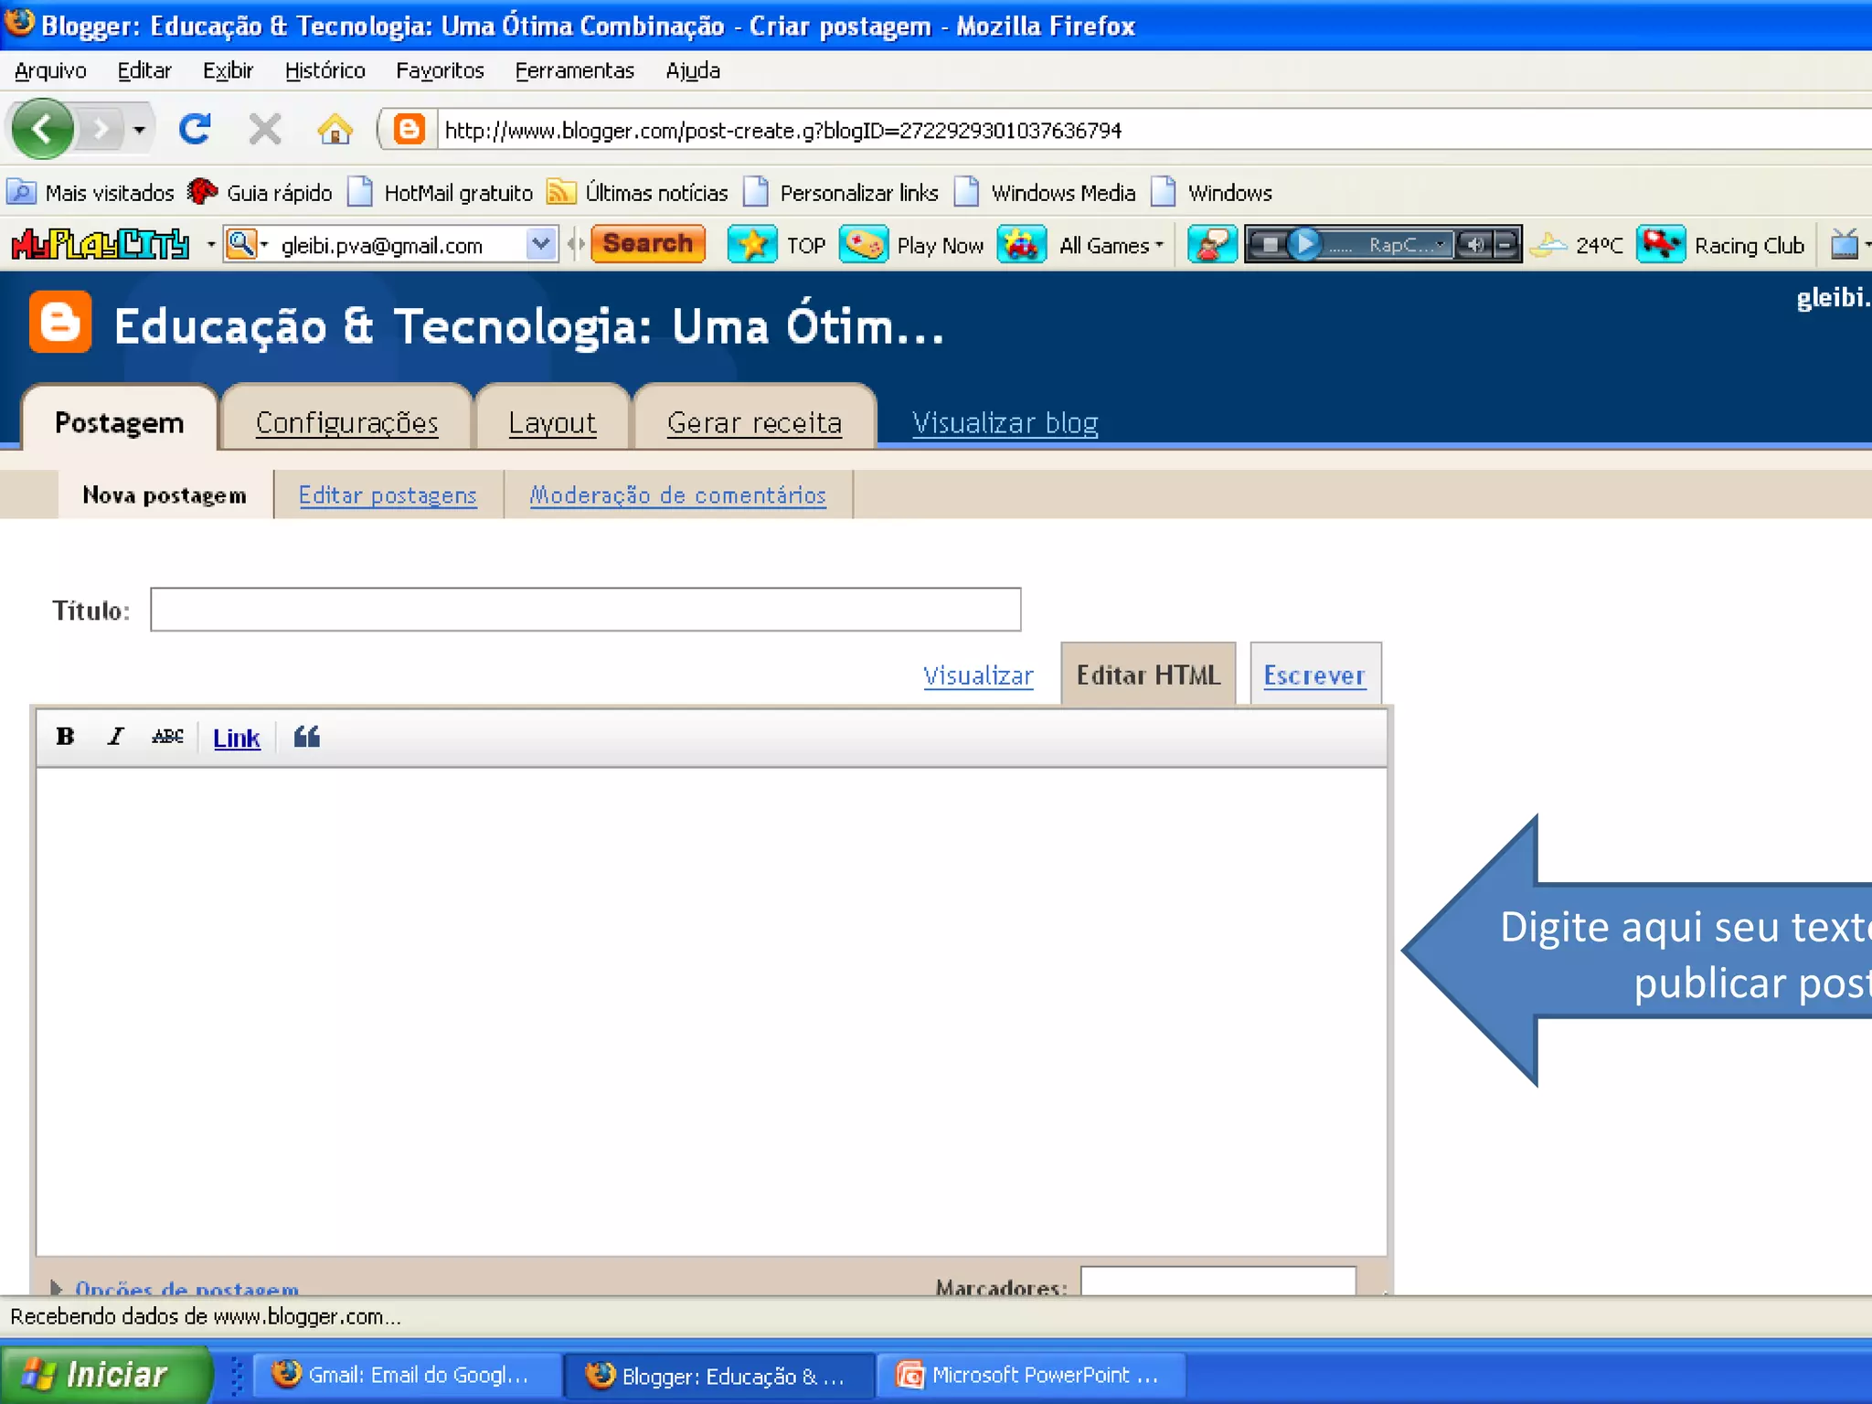Click the orange Blogger logo icon

[x=60, y=323]
